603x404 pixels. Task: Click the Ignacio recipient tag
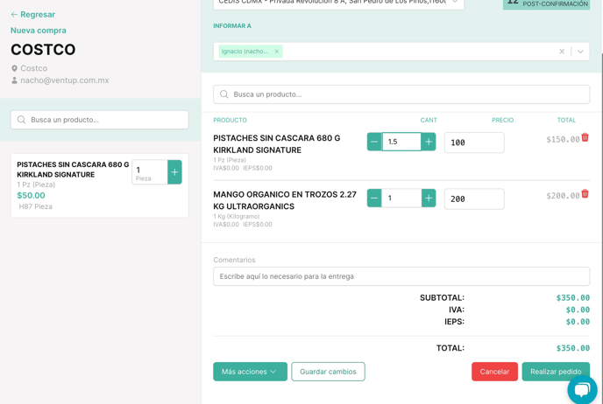pyautogui.click(x=251, y=52)
